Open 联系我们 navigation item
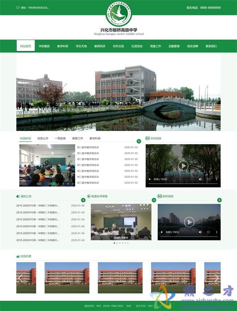The image size is (237, 311). pyautogui.click(x=211, y=46)
